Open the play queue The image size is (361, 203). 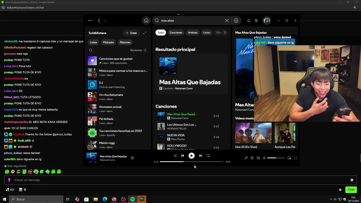252,158
